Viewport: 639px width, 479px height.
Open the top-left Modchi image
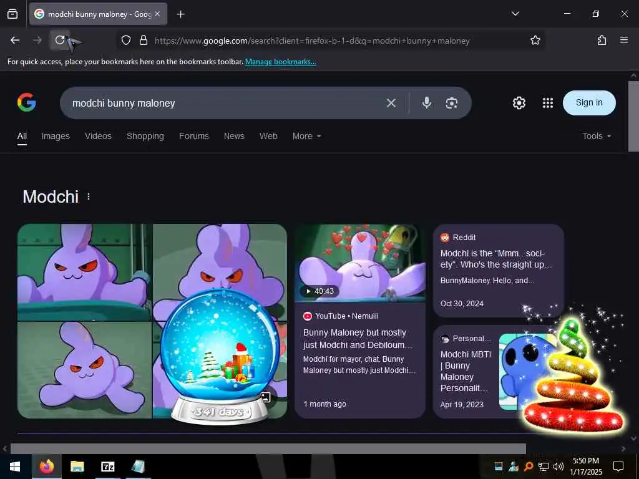[x=84, y=272]
